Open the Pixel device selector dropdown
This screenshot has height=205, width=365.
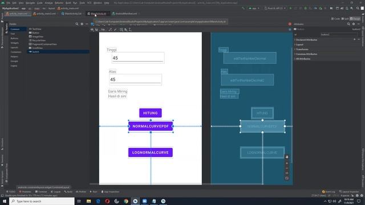[x=275, y=8]
